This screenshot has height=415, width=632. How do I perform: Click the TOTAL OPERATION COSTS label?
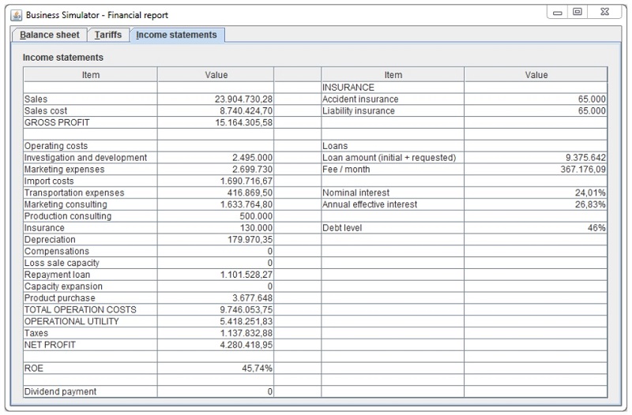81,310
